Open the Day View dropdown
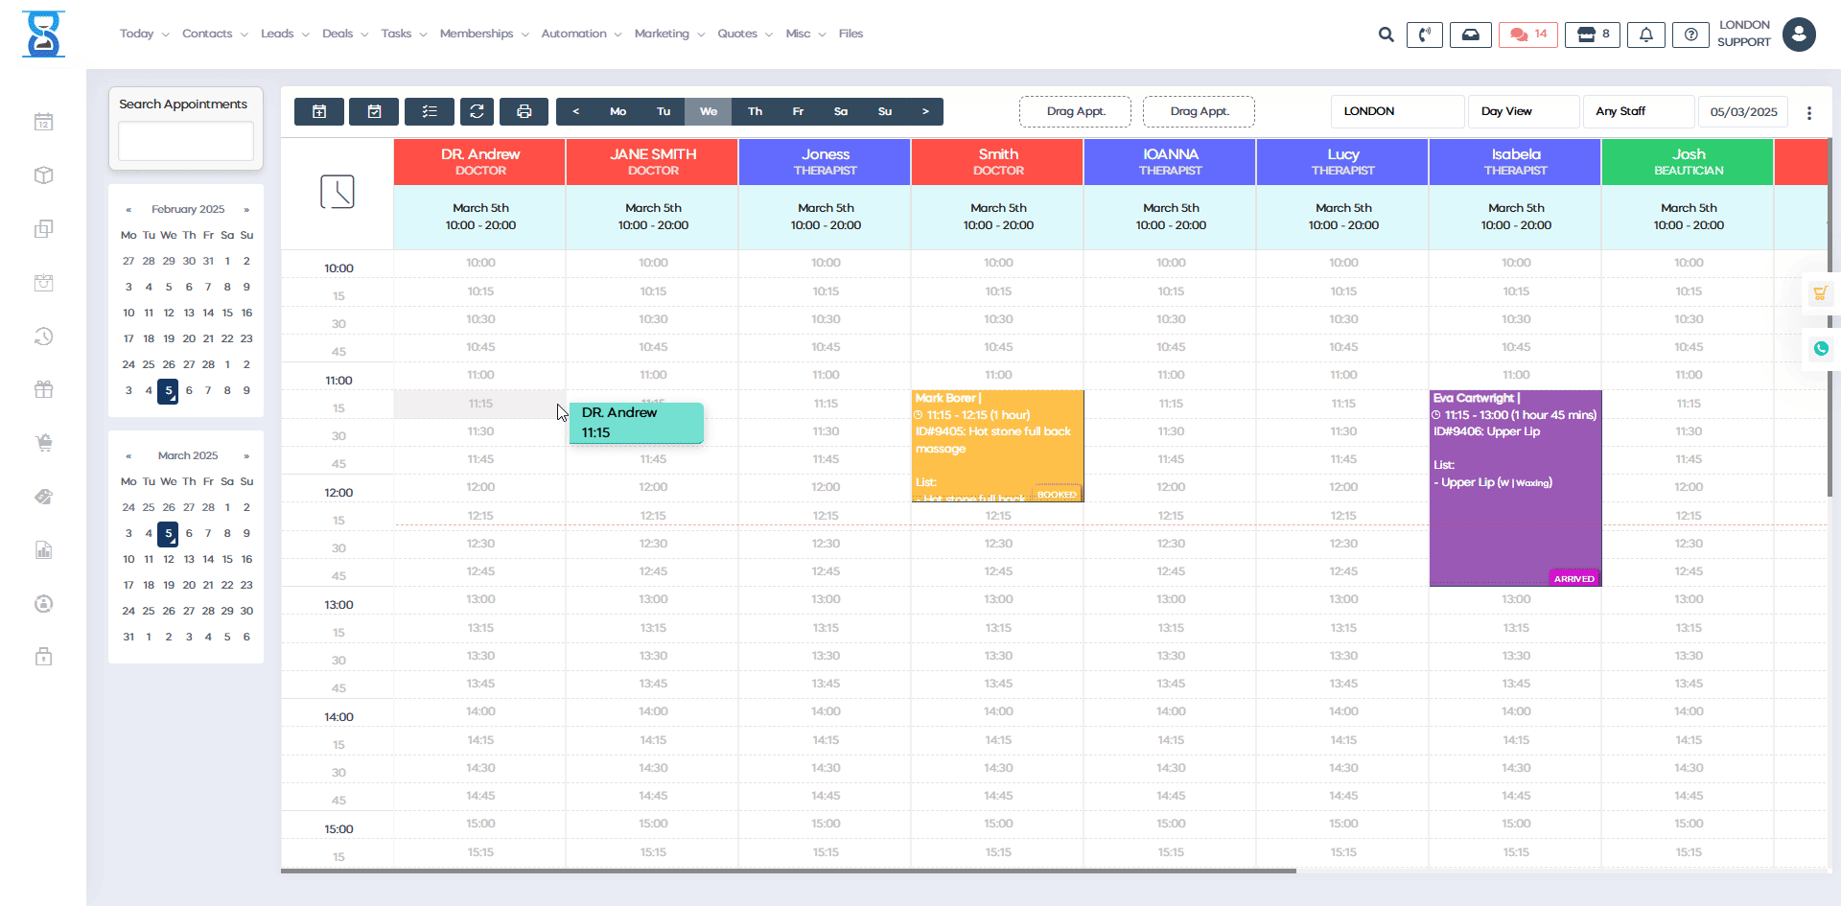1841x906 pixels. (x=1524, y=111)
